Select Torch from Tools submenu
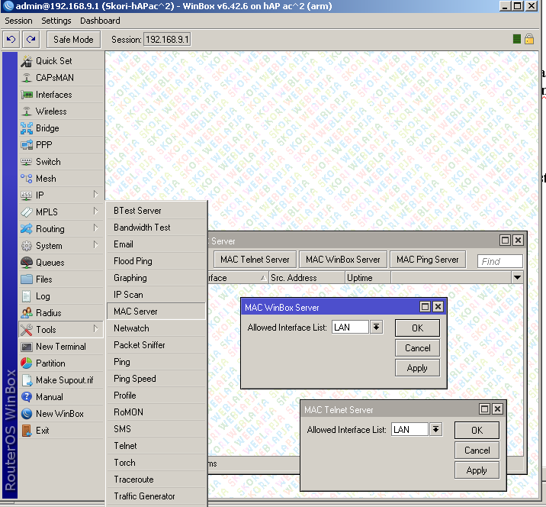Viewport: 546px width, 507px height. 125,463
